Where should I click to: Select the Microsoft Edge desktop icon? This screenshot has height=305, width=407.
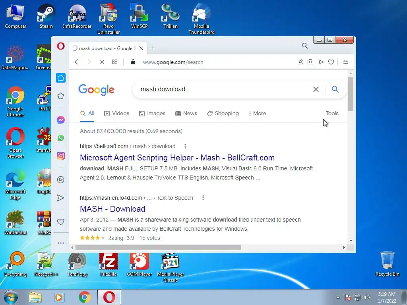[16, 185]
